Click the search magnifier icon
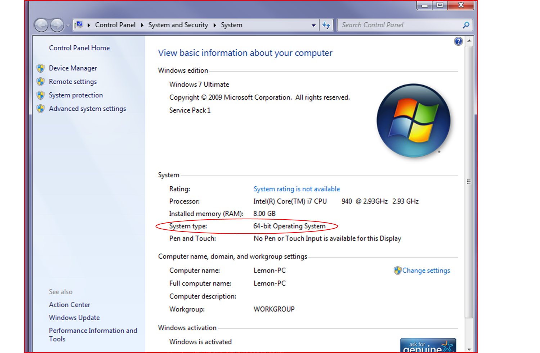Image resolution: width=540 pixels, height=353 pixels. click(x=466, y=25)
